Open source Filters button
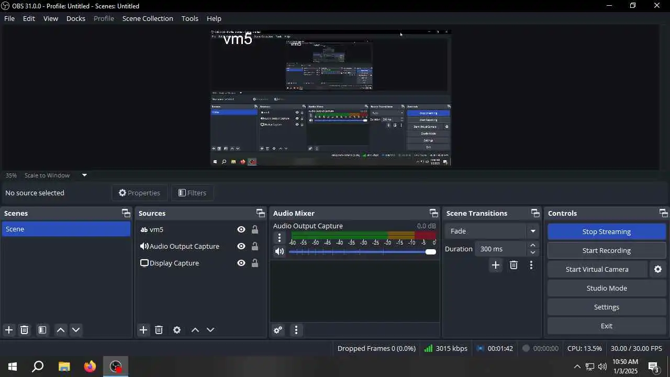 tap(192, 193)
